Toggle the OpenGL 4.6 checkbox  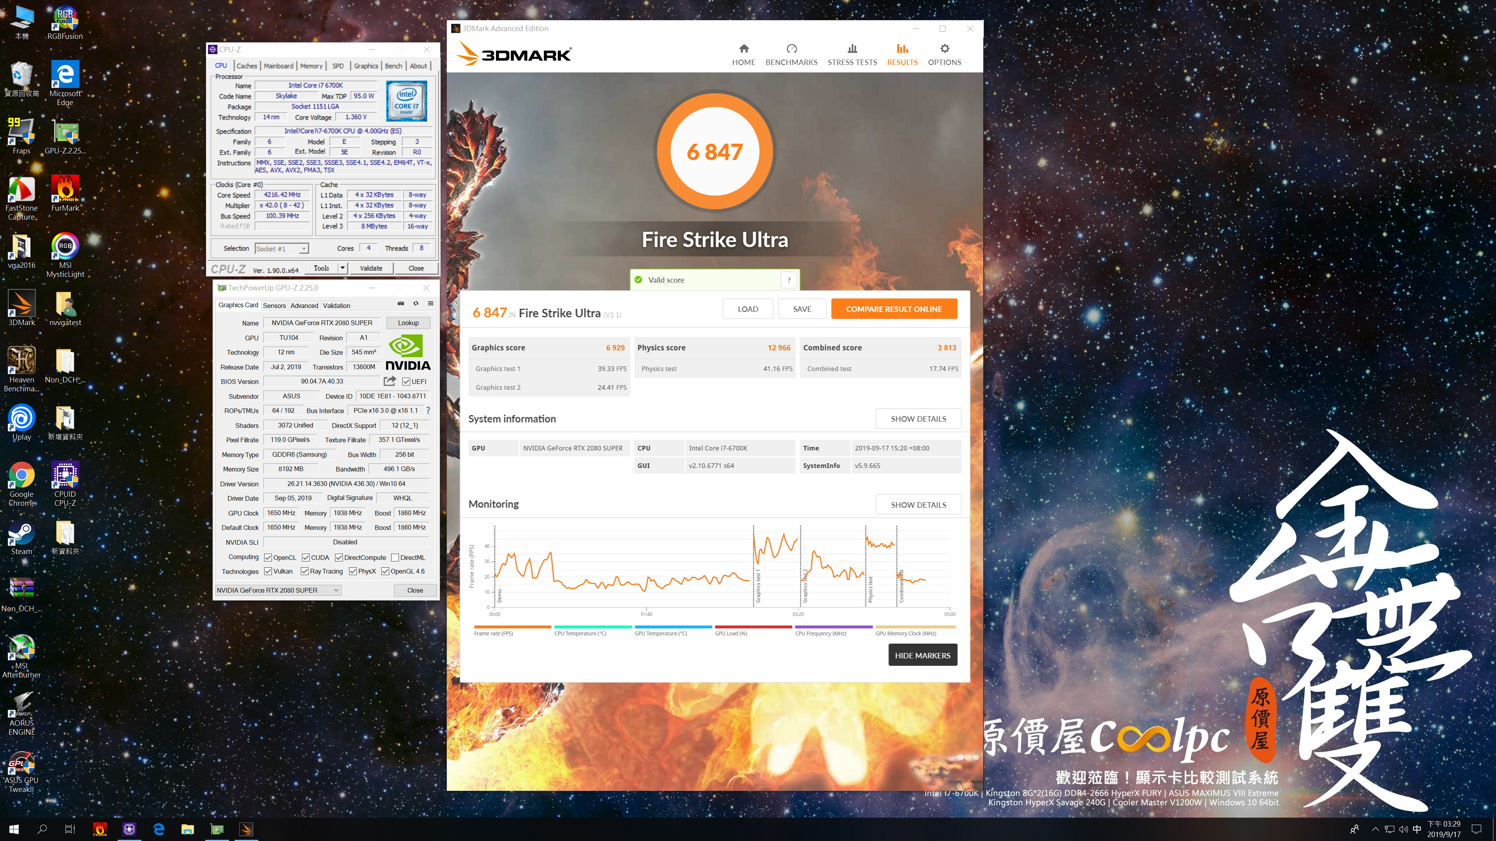(x=385, y=571)
